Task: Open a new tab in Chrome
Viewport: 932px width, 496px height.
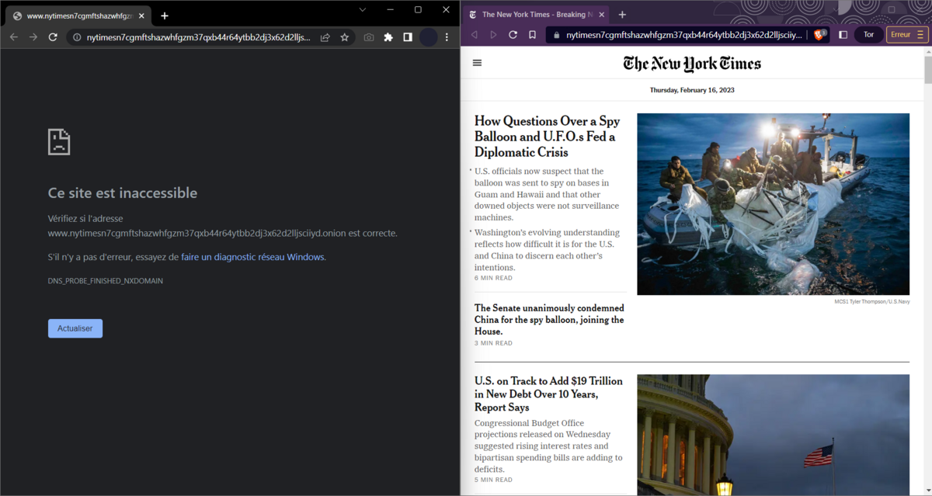Action: (x=165, y=16)
